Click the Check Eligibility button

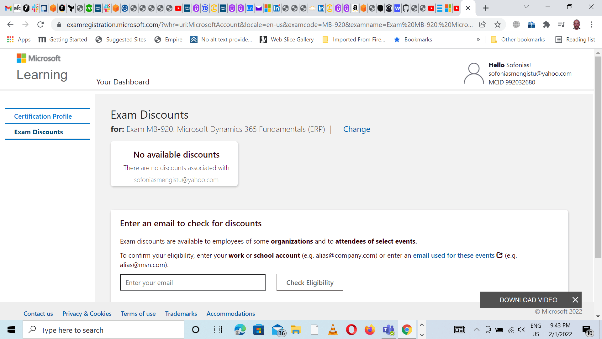tap(310, 282)
